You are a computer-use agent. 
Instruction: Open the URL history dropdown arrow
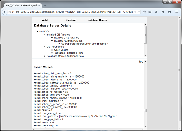click(135, 12)
